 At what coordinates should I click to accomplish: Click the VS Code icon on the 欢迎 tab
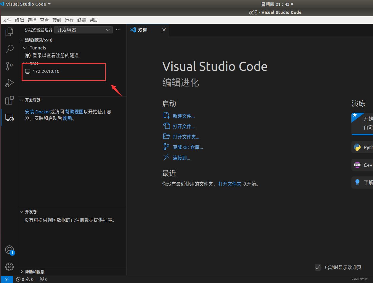coord(133,30)
